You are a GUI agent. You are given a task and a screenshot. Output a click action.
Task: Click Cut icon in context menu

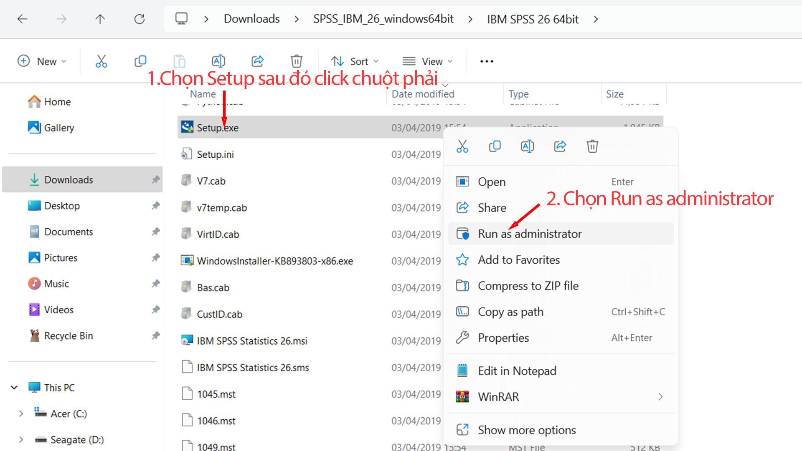[x=462, y=146]
